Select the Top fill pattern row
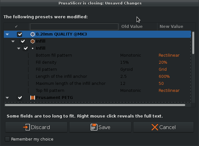Screen dimensions: 199x146 (x=97, y=91)
